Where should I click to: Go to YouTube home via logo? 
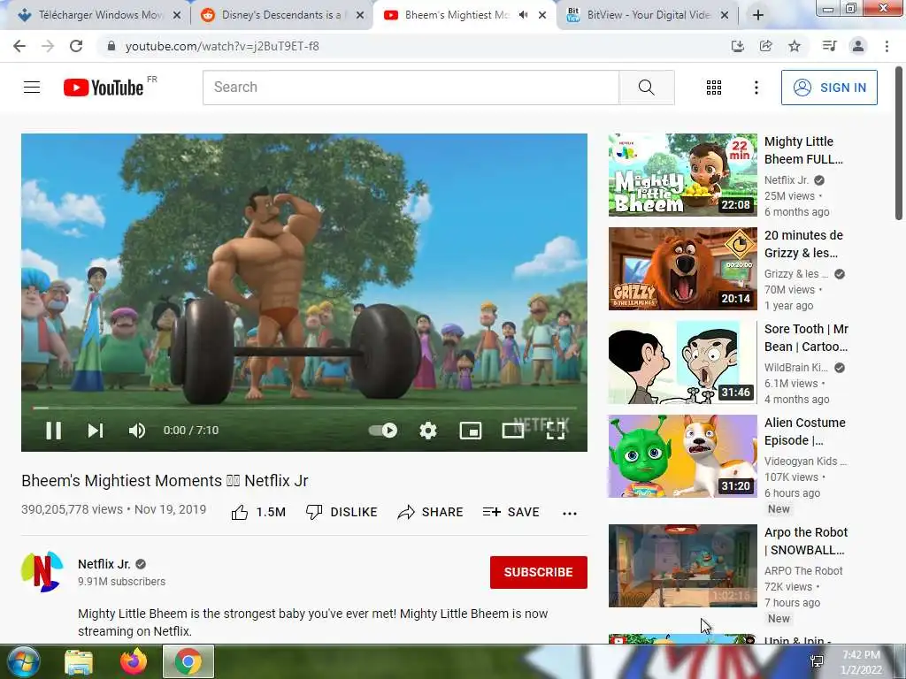pos(104,88)
